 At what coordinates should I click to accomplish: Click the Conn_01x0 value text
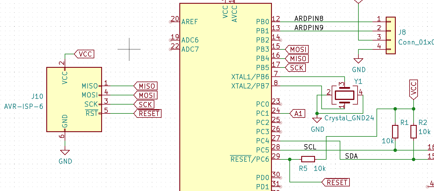pos(416,42)
